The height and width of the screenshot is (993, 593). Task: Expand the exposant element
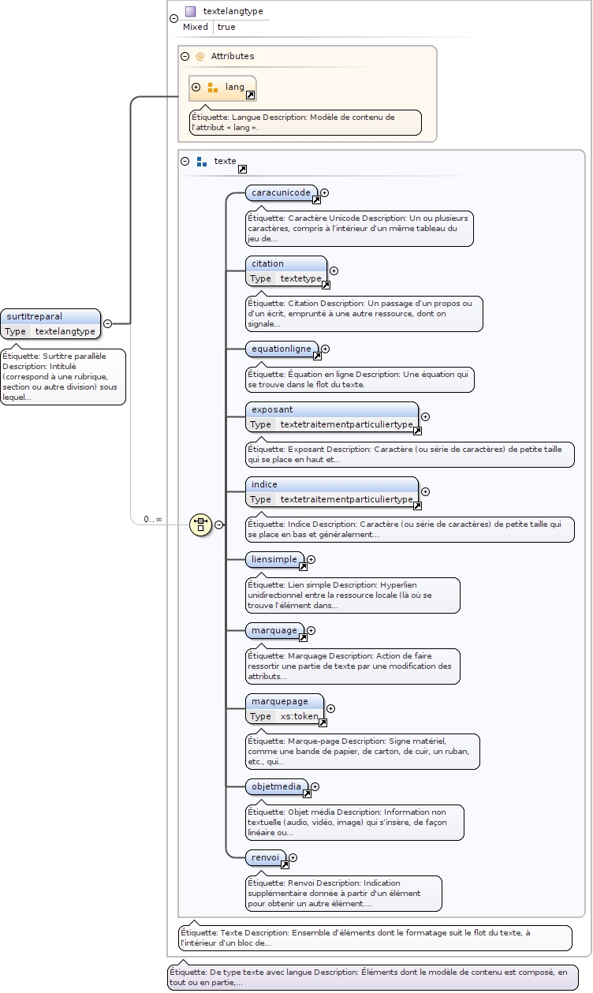point(425,417)
